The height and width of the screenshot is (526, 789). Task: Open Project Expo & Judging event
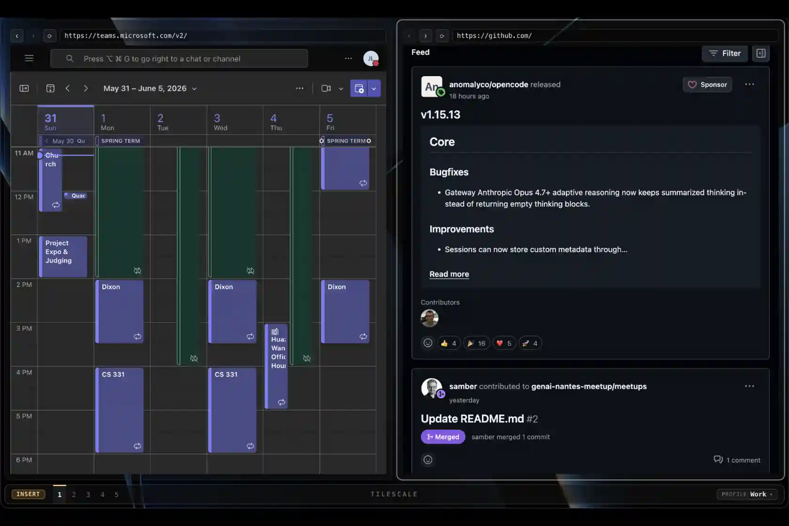click(63, 256)
